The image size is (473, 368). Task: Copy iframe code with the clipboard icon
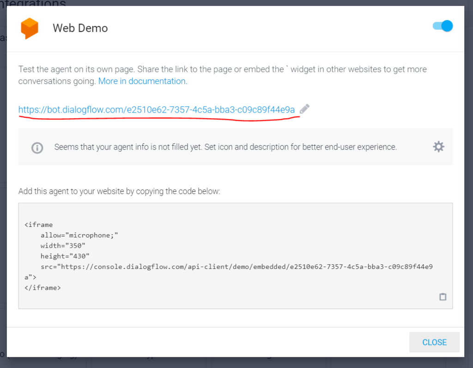(x=443, y=297)
